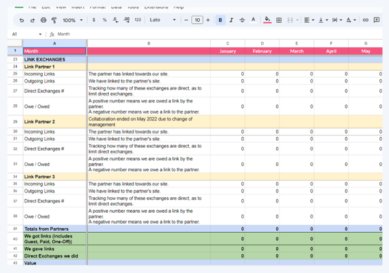Select Incoming Links in row 25
This screenshot has height=273, width=389.
(x=54, y=74)
